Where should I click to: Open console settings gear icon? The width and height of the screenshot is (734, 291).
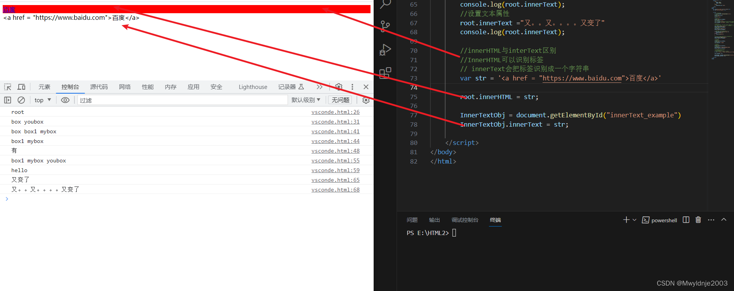(x=366, y=100)
